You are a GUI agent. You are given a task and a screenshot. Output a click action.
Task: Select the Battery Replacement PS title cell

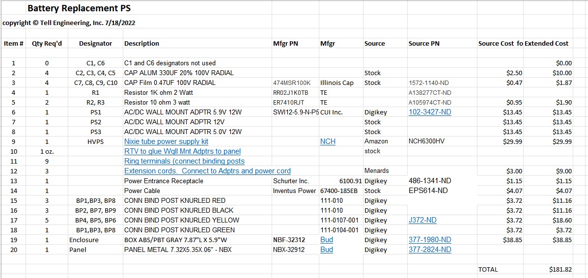click(79, 8)
